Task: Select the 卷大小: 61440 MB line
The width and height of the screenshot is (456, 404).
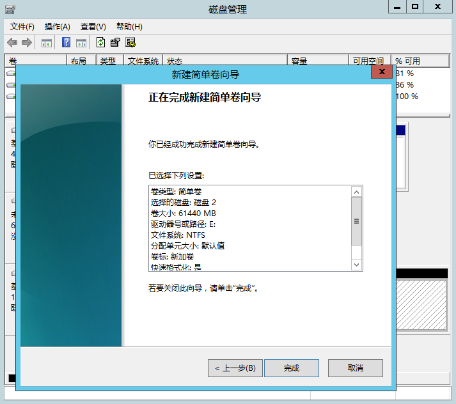Action: click(x=183, y=214)
